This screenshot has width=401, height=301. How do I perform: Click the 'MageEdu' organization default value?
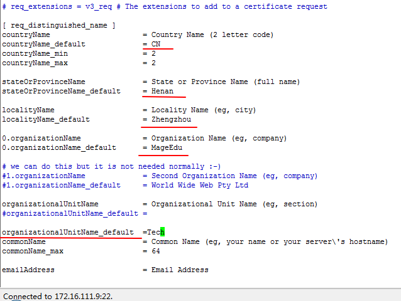pyautogui.click(x=167, y=148)
